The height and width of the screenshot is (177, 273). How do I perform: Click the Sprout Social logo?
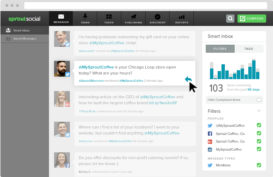coord(24,19)
